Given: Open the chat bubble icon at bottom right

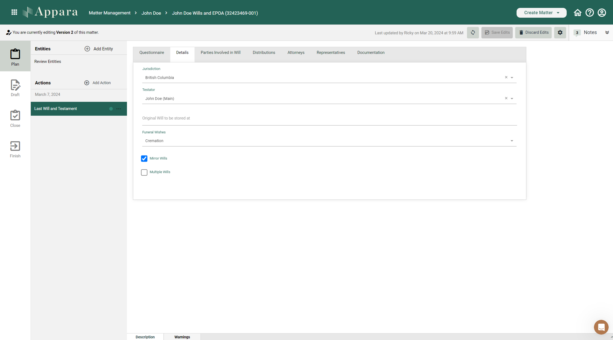Looking at the screenshot, I should pyautogui.click(x=601, y=327).
